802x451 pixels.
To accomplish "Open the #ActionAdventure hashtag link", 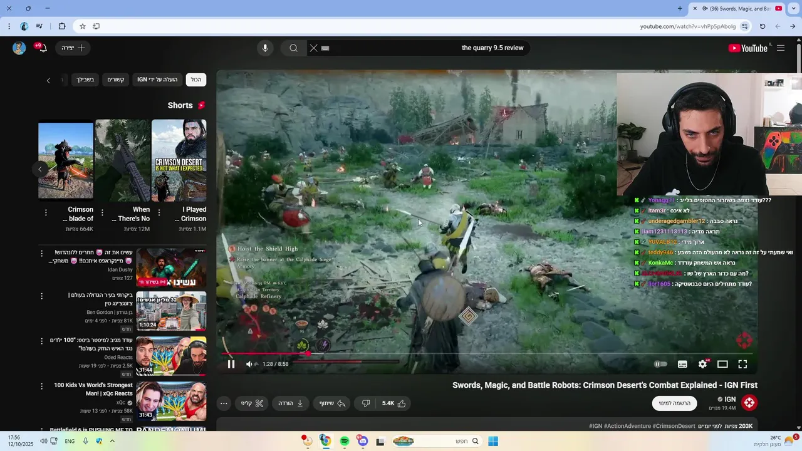I will click(627, 426).
